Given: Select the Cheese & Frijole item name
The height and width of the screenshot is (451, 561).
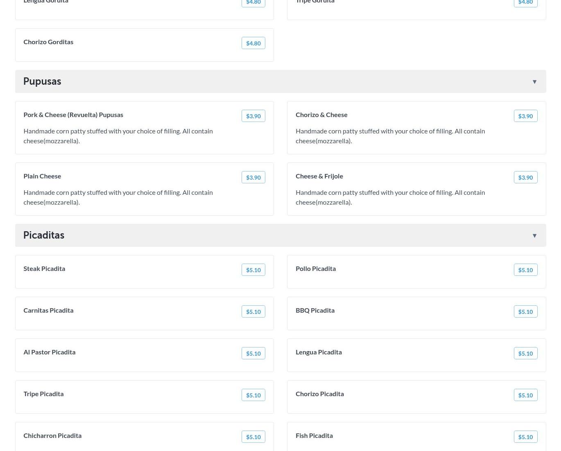Looking at the screenshot, I should coord(319,176).
